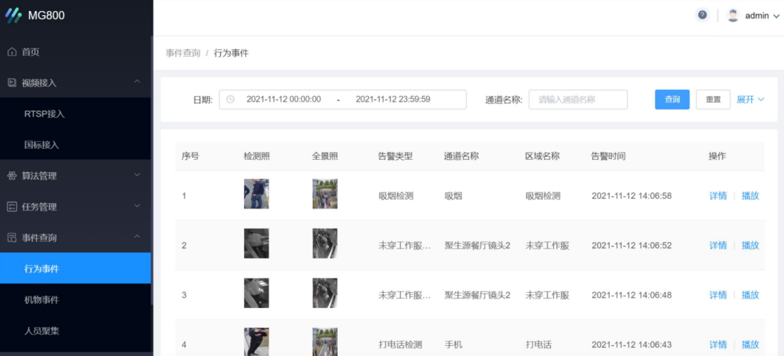The image size is (784, 356).
Task: Collapse the 视频接入 menu chevron
Action: [137, 82]
